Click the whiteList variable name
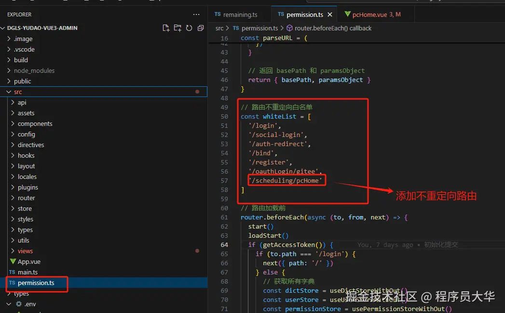Screen dimensions: 505x313 pyautogui.click(x=279, y=117)
